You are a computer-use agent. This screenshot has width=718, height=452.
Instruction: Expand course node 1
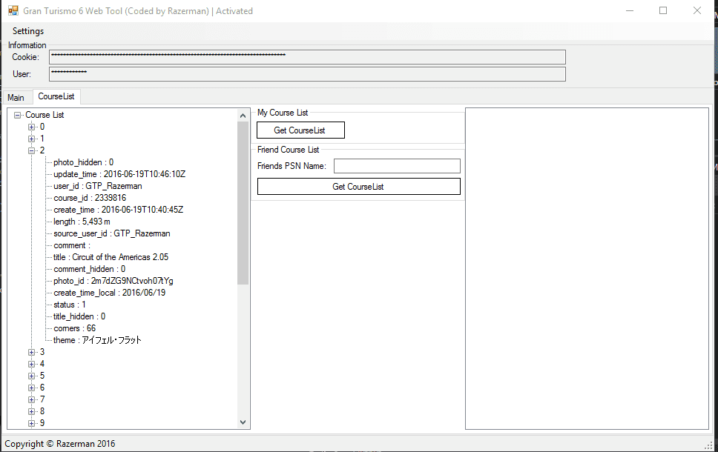click(32, 139)
